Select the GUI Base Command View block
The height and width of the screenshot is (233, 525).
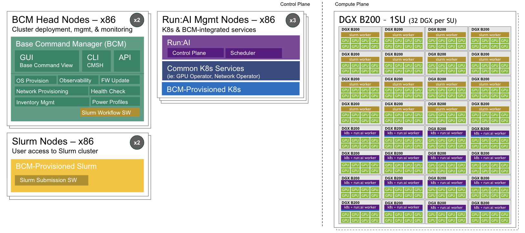[46, 61]
